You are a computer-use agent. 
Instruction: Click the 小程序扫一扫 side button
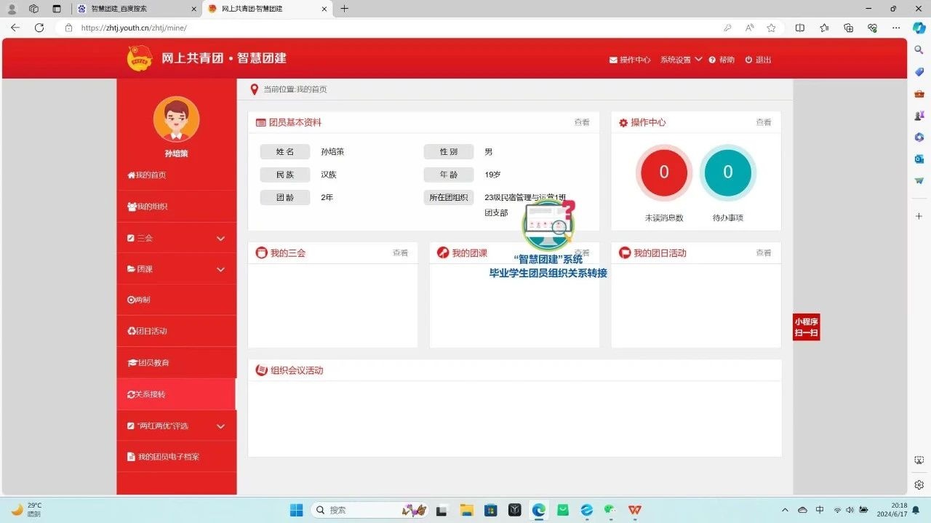(x=807, y=327)
